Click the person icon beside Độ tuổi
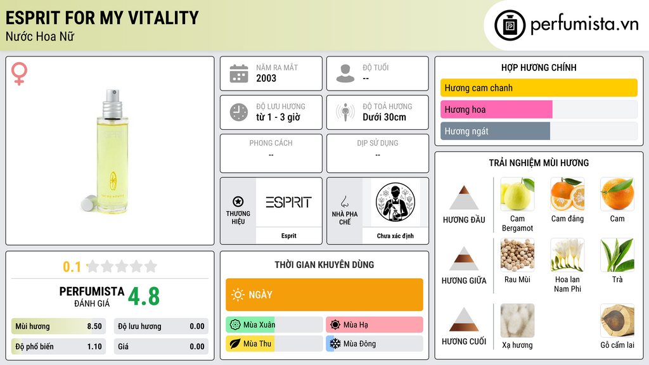The width and height of the screenshot is (649, 365). (x=345, y=74)
